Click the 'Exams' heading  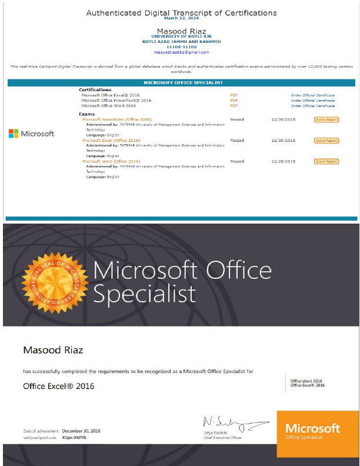click(x=86, y=114)
